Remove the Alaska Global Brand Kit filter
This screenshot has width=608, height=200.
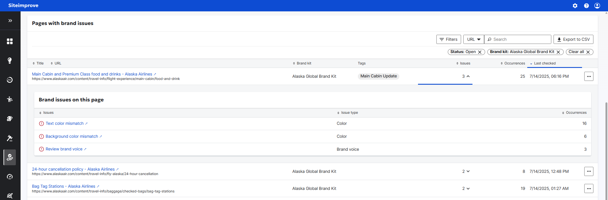coord(558,52)
